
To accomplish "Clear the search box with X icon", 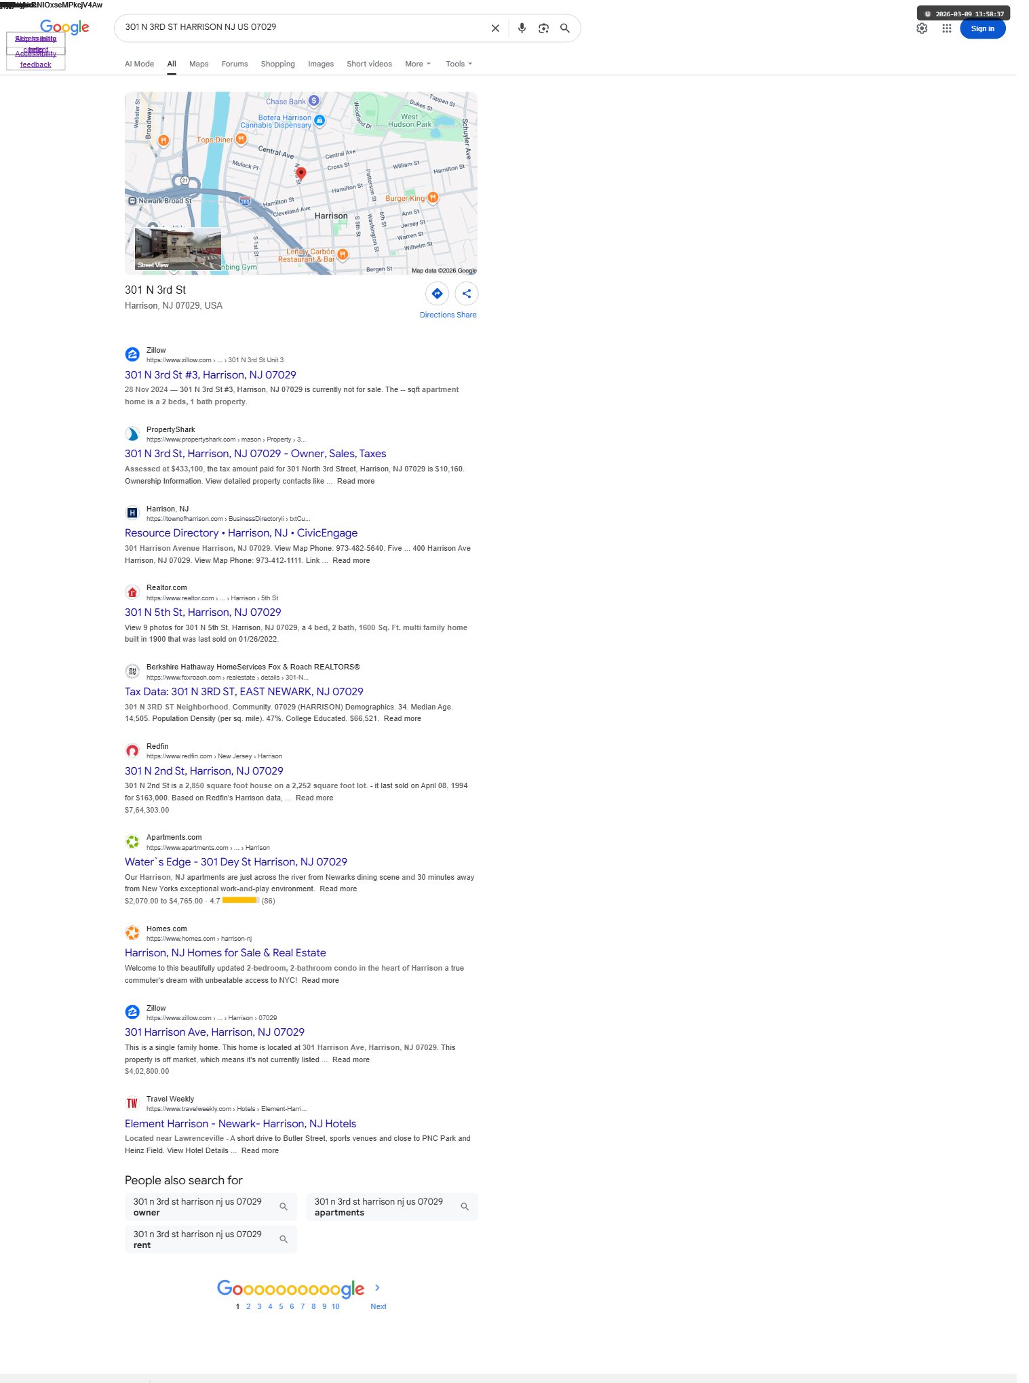I will 495,28.
